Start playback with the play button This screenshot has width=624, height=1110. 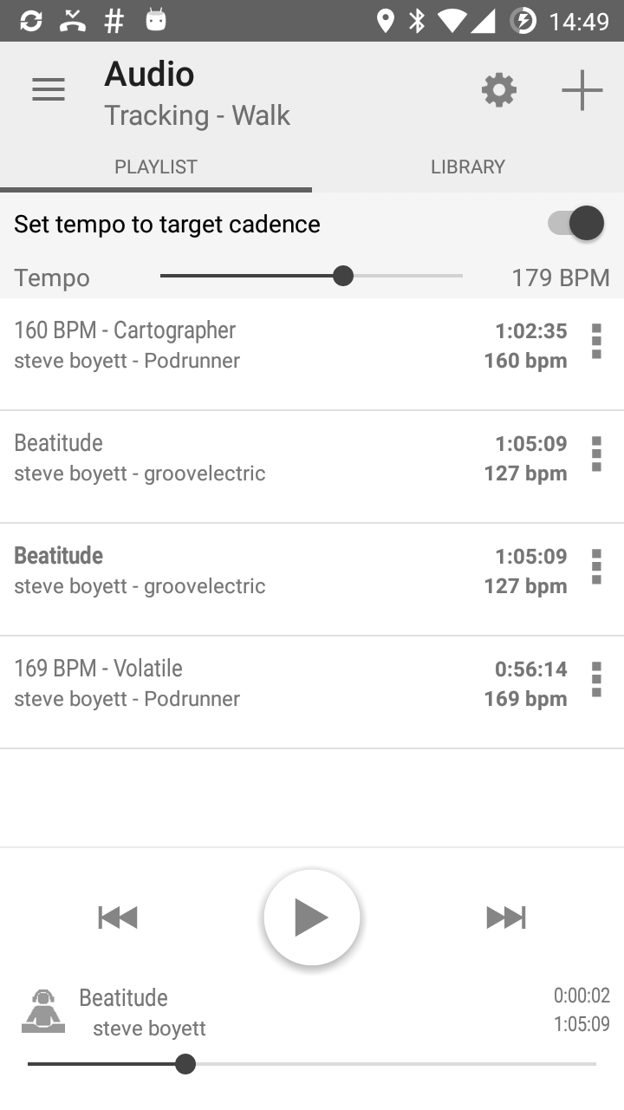coord(312,917)
